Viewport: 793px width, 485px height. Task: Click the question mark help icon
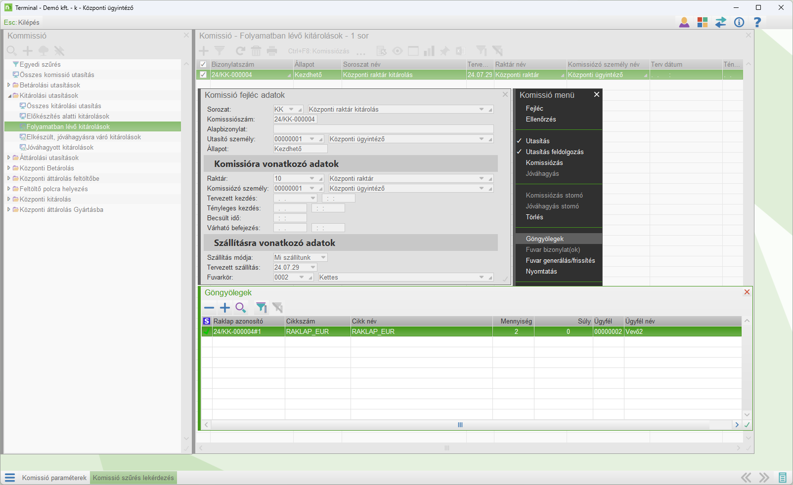(757, 22)
